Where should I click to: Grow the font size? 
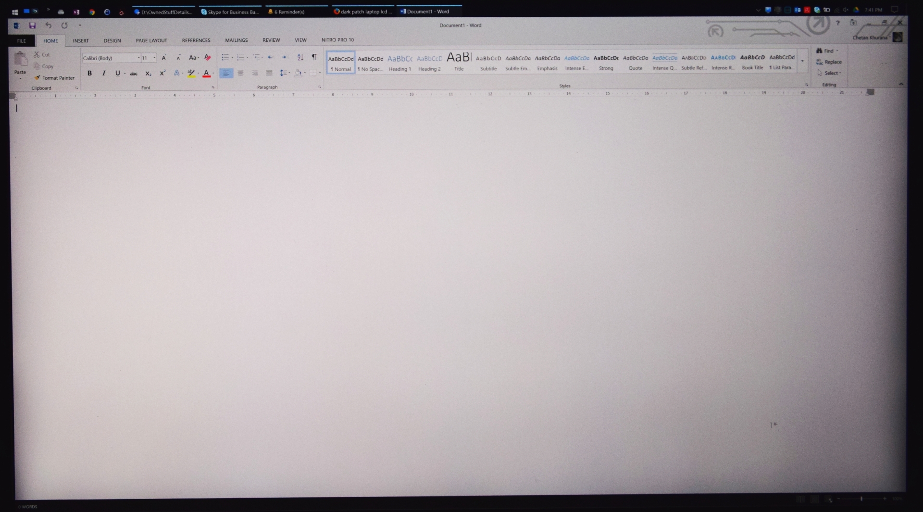point(164,58)
